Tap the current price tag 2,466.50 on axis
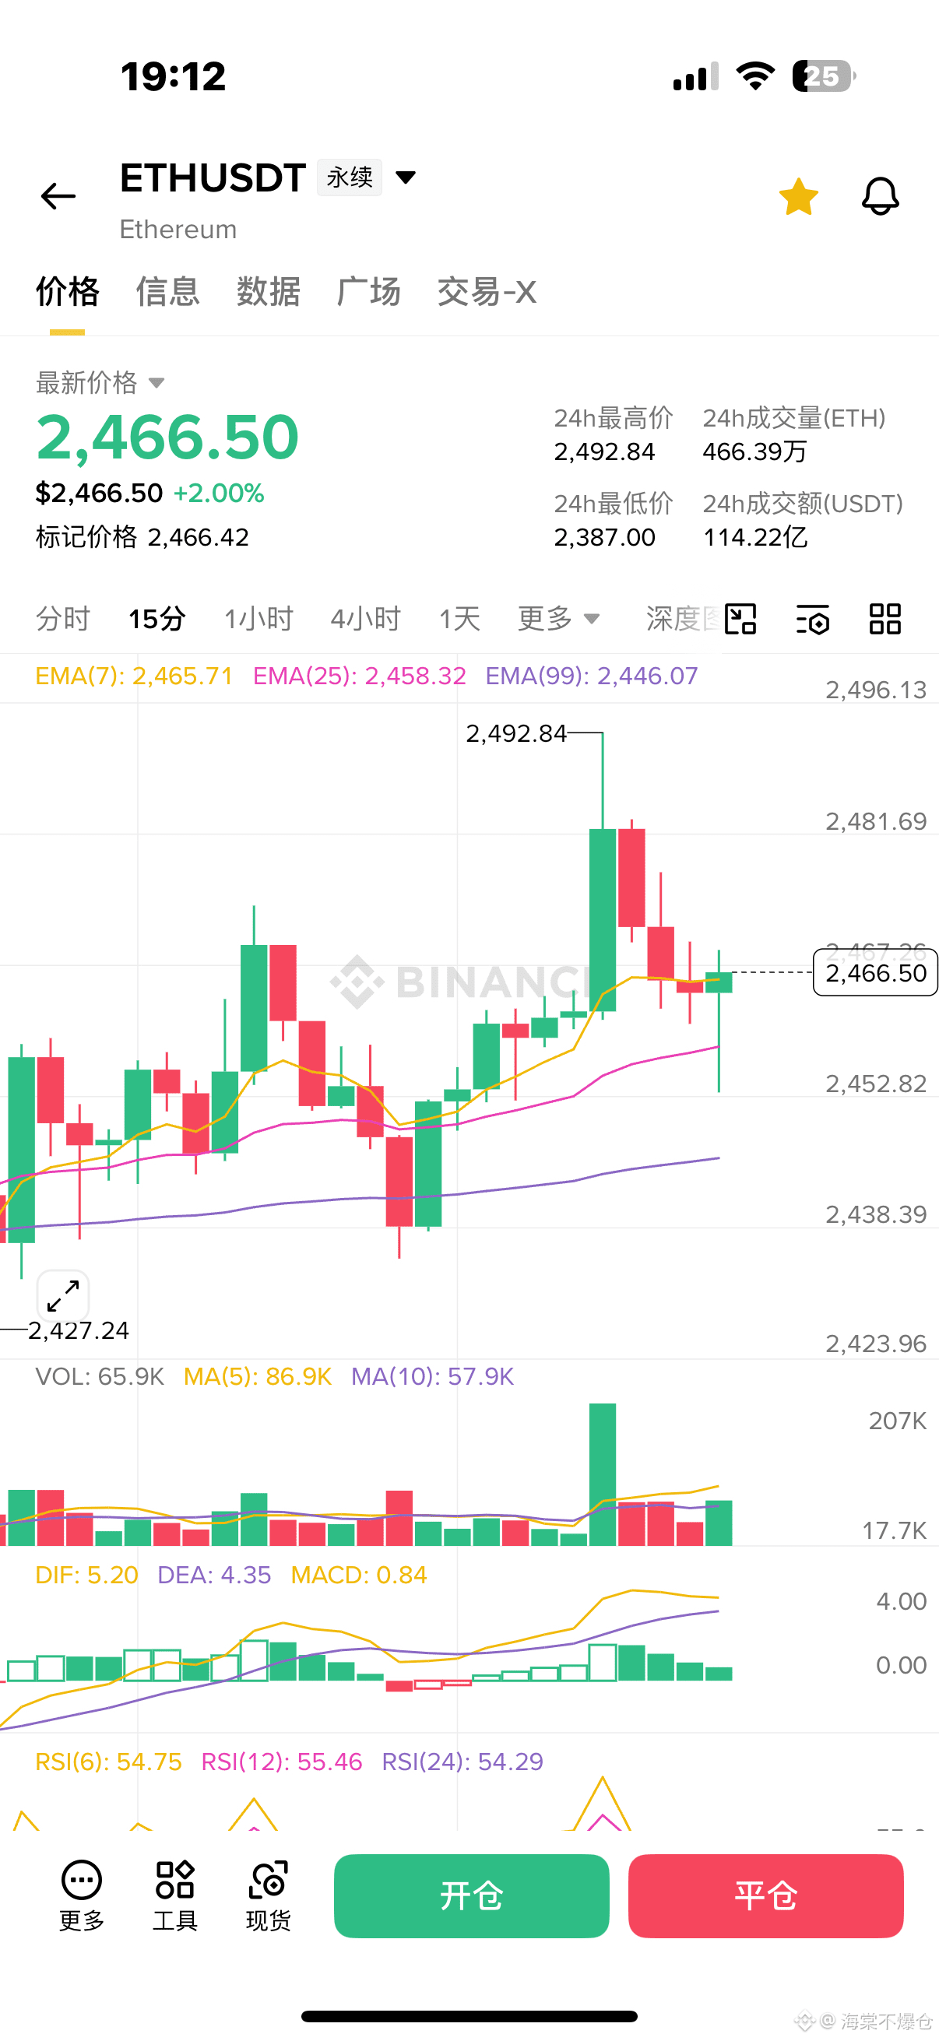The image size is (939, 2041). [x=875, y=972]
